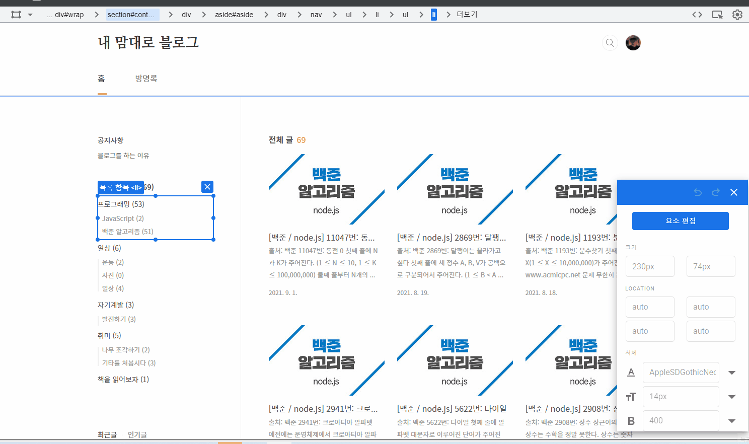Image resolution: width=749 pixels, height=444 pixels.
Task: Click the underlined A font family icon
Action: tap(631, 373)
